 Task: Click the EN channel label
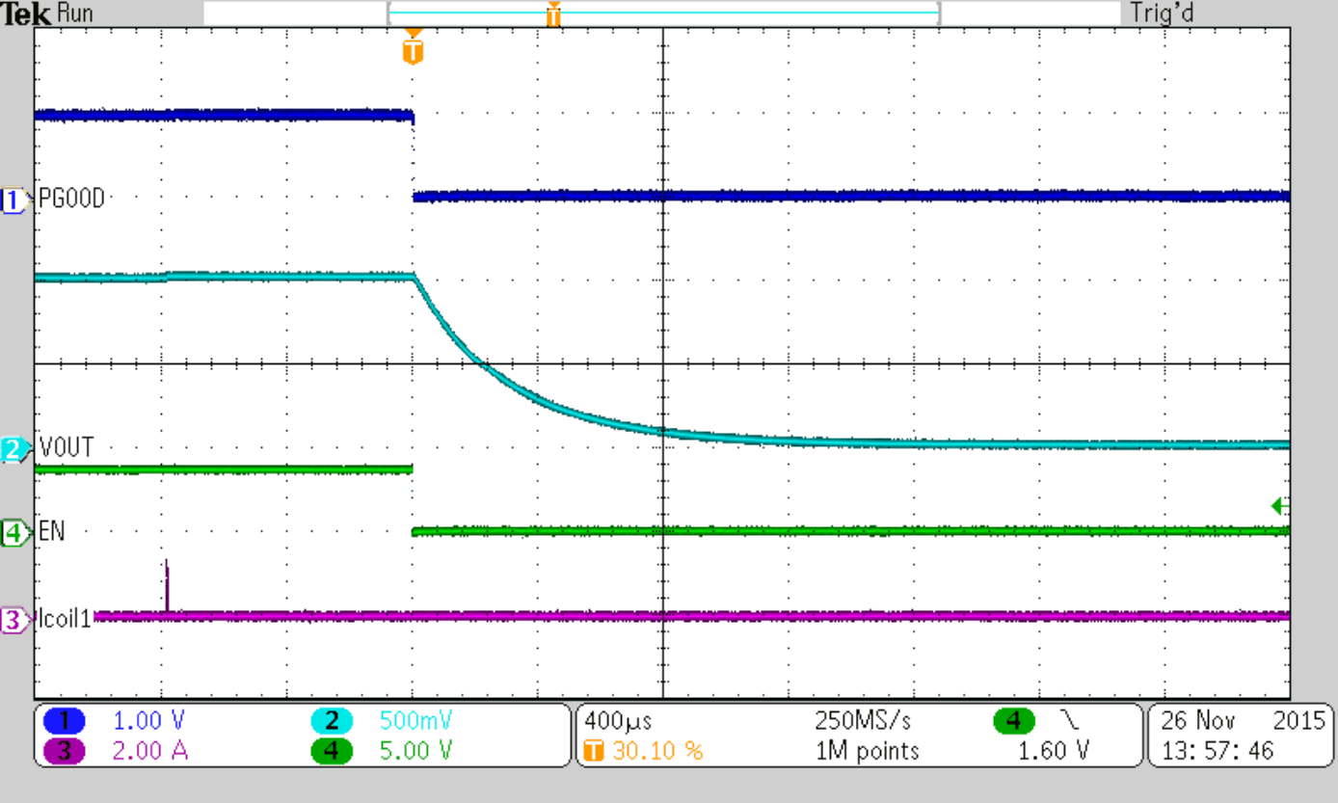(51, 532)
